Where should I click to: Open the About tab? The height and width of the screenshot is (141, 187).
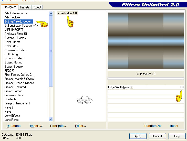tap(37, 7)
